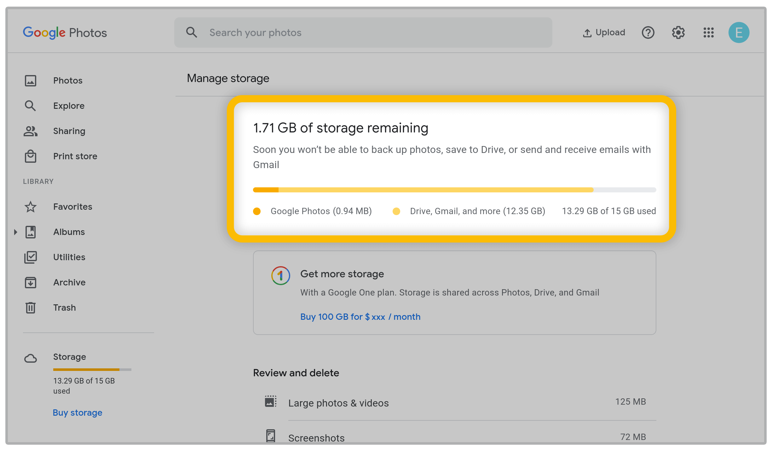Select the Photos label in the sidebar
The height and width of the screenshot is (451, 772).
(x=68, y=80)
